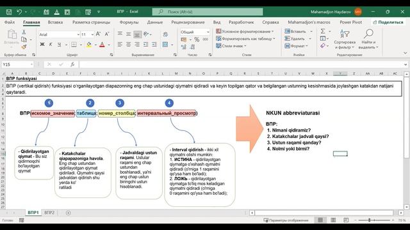Switch to Page Layout view
410x230 pixels.
coord(333,220)
